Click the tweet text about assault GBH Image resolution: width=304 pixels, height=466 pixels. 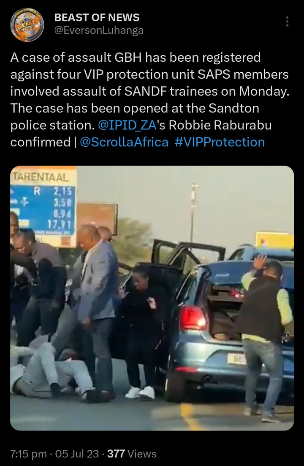tap(150, 99)
